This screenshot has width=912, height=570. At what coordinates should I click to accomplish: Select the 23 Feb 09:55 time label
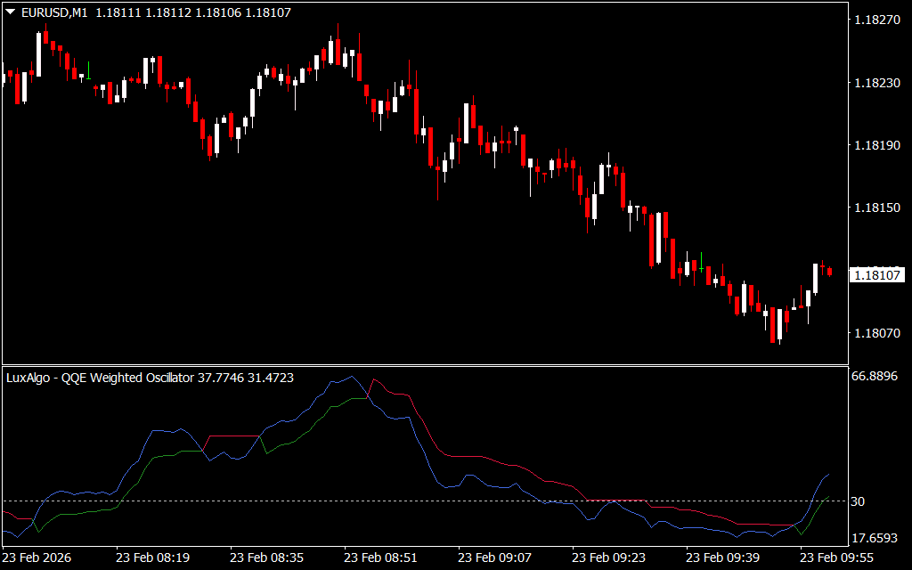click(839, 558)
